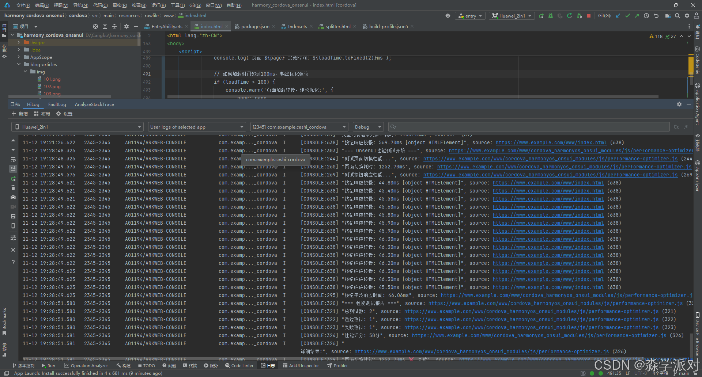This screenshot has height=377, width=702.
Task: Collapse the blog-articles folder
Action: click(19, 64)
